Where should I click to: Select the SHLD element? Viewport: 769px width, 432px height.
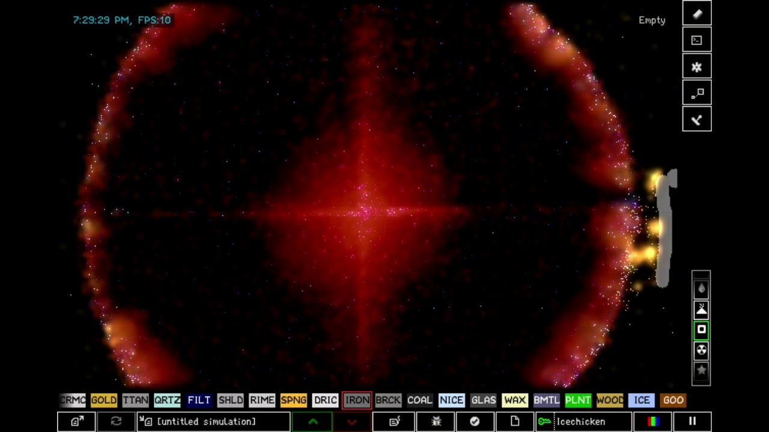tap(231, 400)
